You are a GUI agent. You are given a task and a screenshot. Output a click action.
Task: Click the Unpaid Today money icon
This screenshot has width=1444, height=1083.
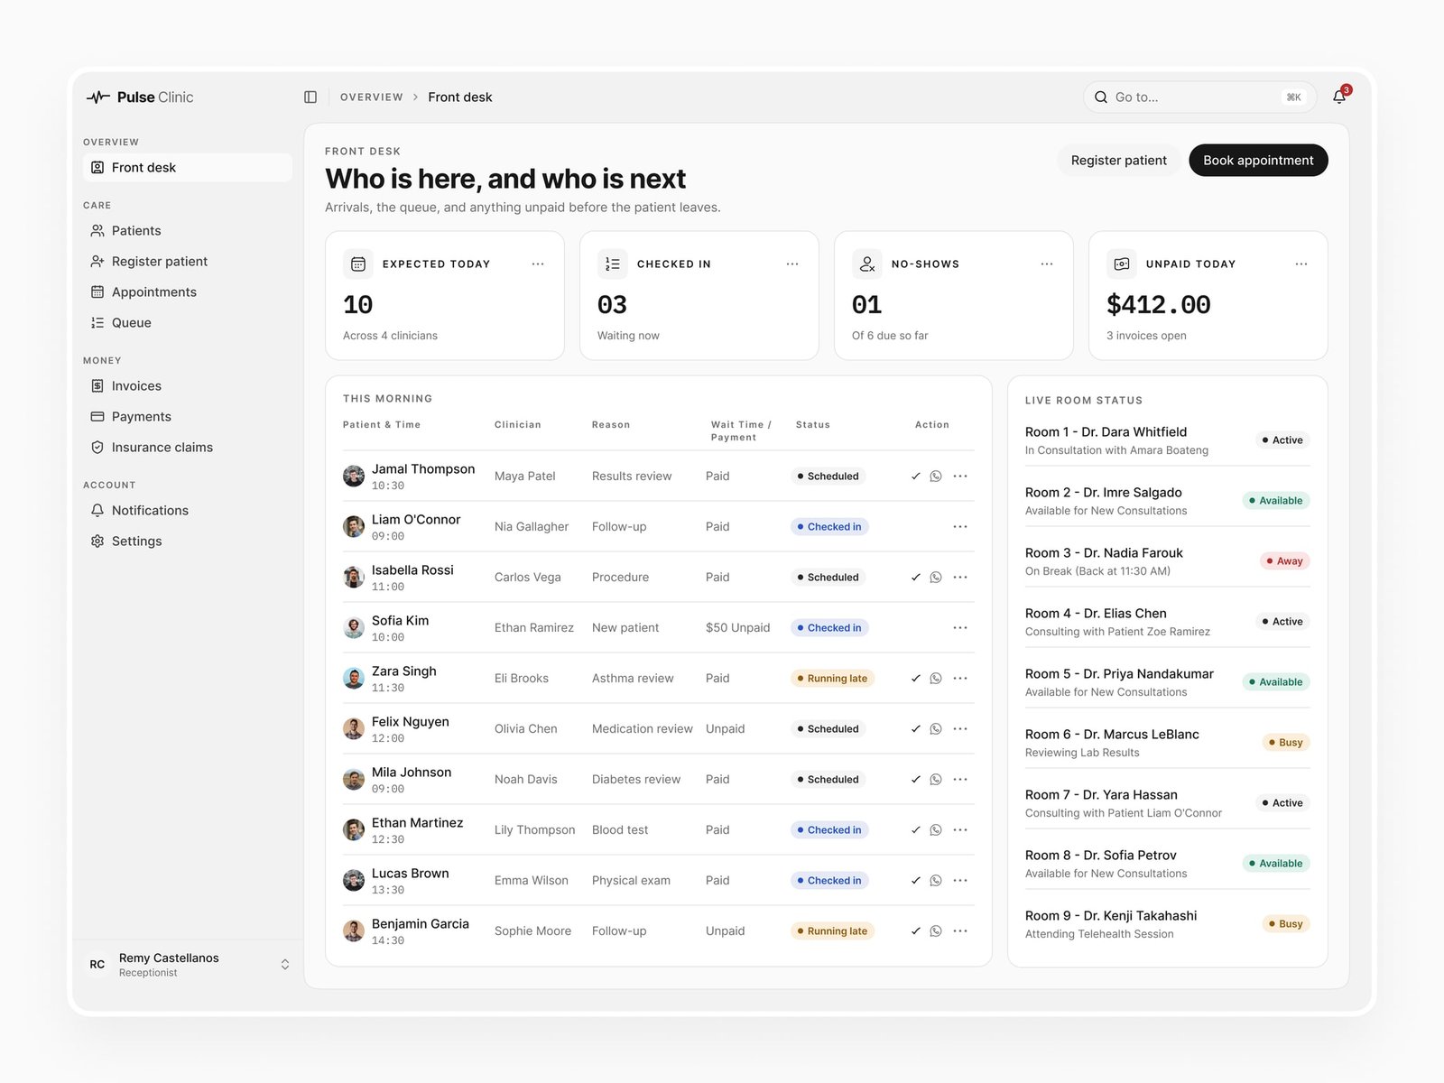[1122, 264]
